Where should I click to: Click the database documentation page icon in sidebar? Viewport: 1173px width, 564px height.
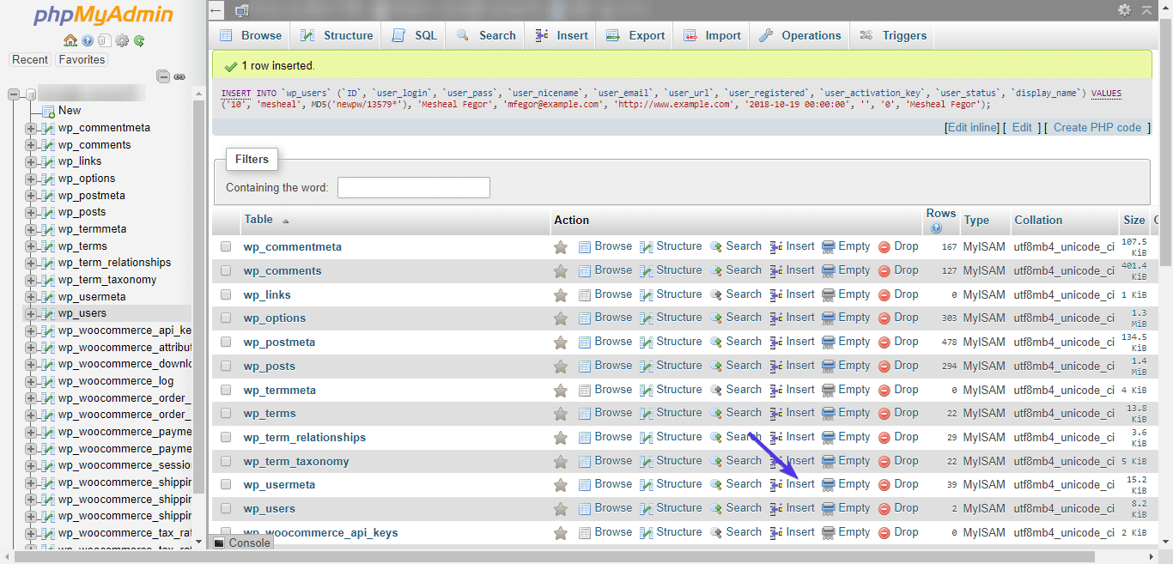(104, 40)
